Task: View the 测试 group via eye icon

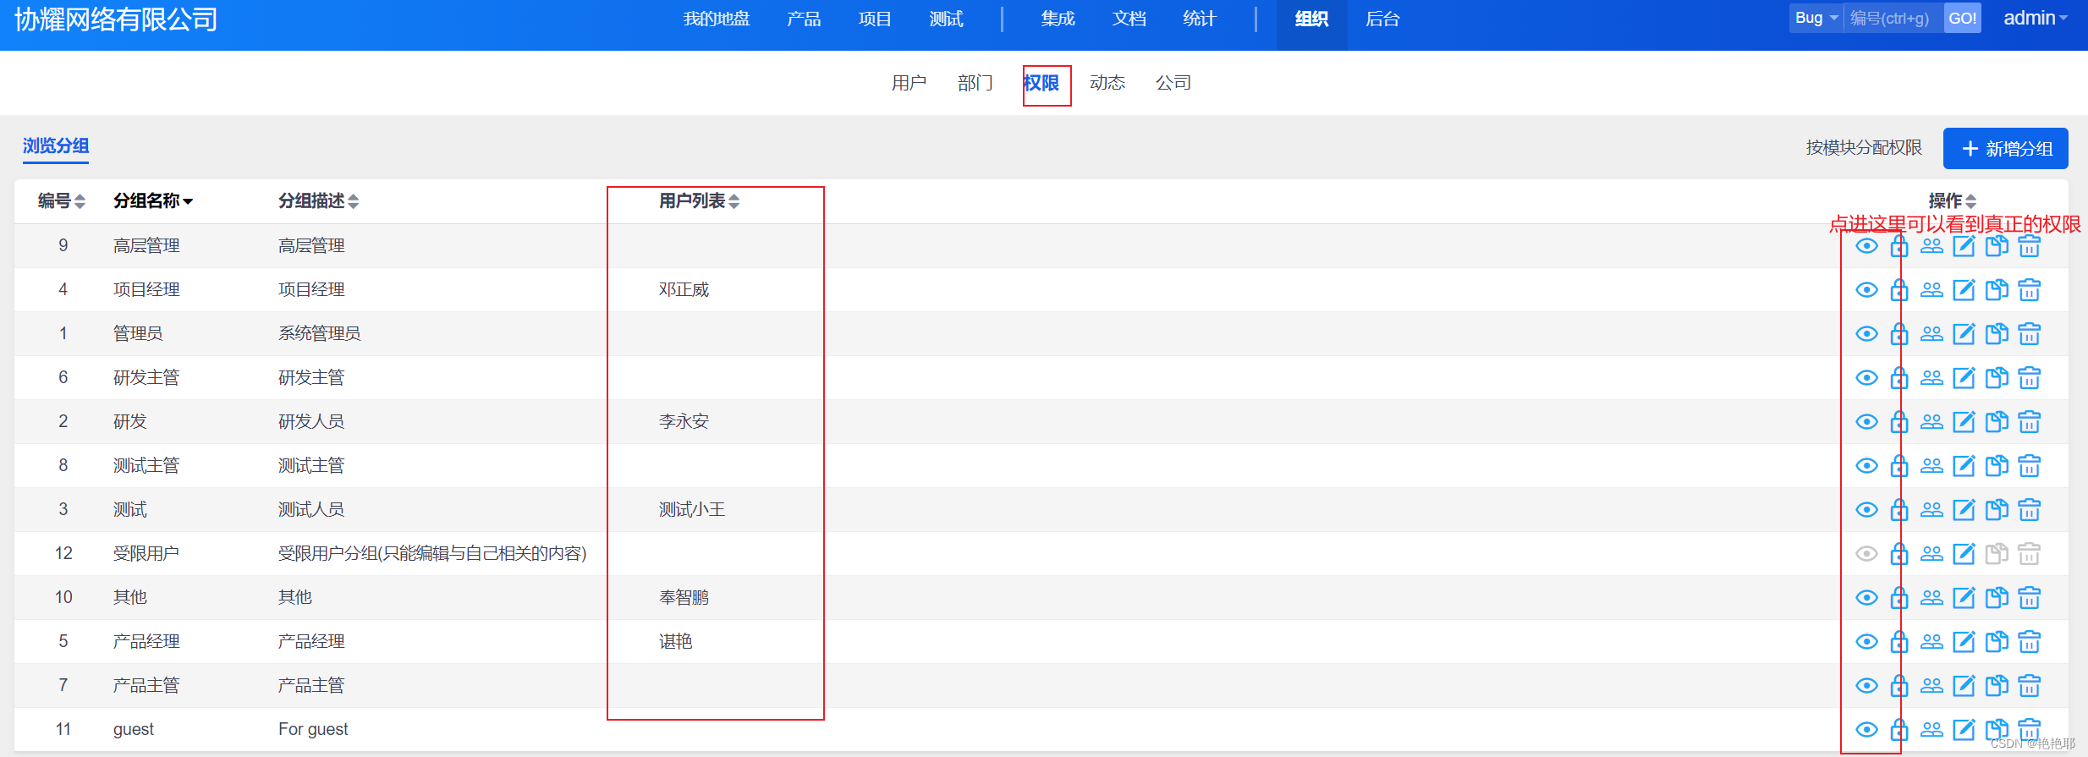Action: pyautogui.click(x=1866, y=510)
